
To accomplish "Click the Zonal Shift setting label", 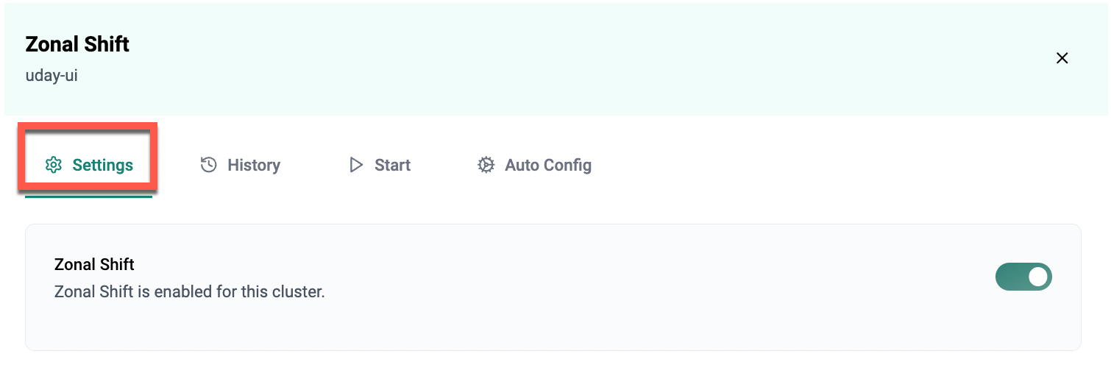I will [94, 264].
